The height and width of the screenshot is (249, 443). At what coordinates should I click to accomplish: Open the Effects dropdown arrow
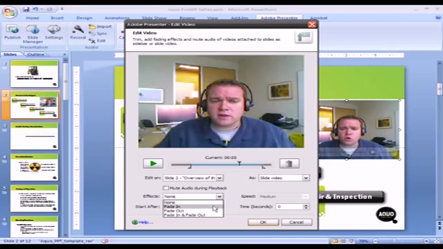tap(219, 196)
